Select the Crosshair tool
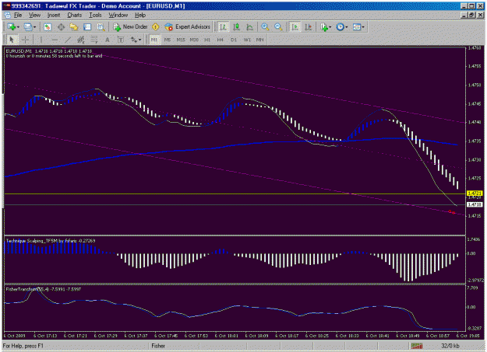487x352 pixels. [x=25, y=40]
